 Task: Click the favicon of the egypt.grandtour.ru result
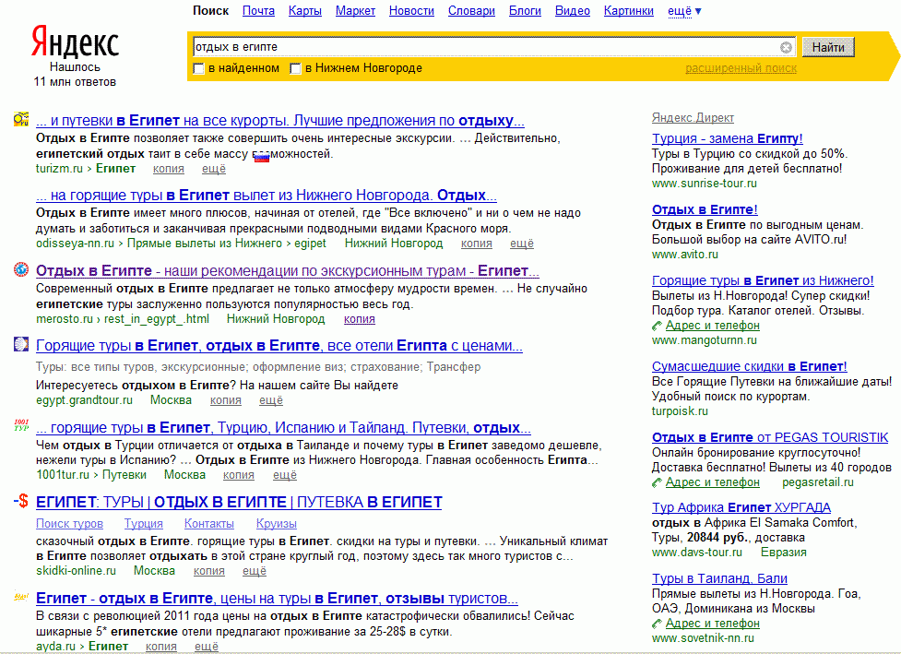point(20,344)
